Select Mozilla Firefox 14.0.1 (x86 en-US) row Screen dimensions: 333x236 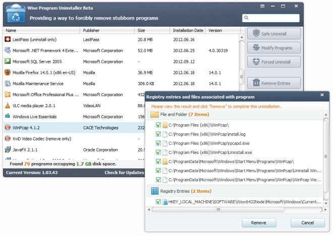121,72
